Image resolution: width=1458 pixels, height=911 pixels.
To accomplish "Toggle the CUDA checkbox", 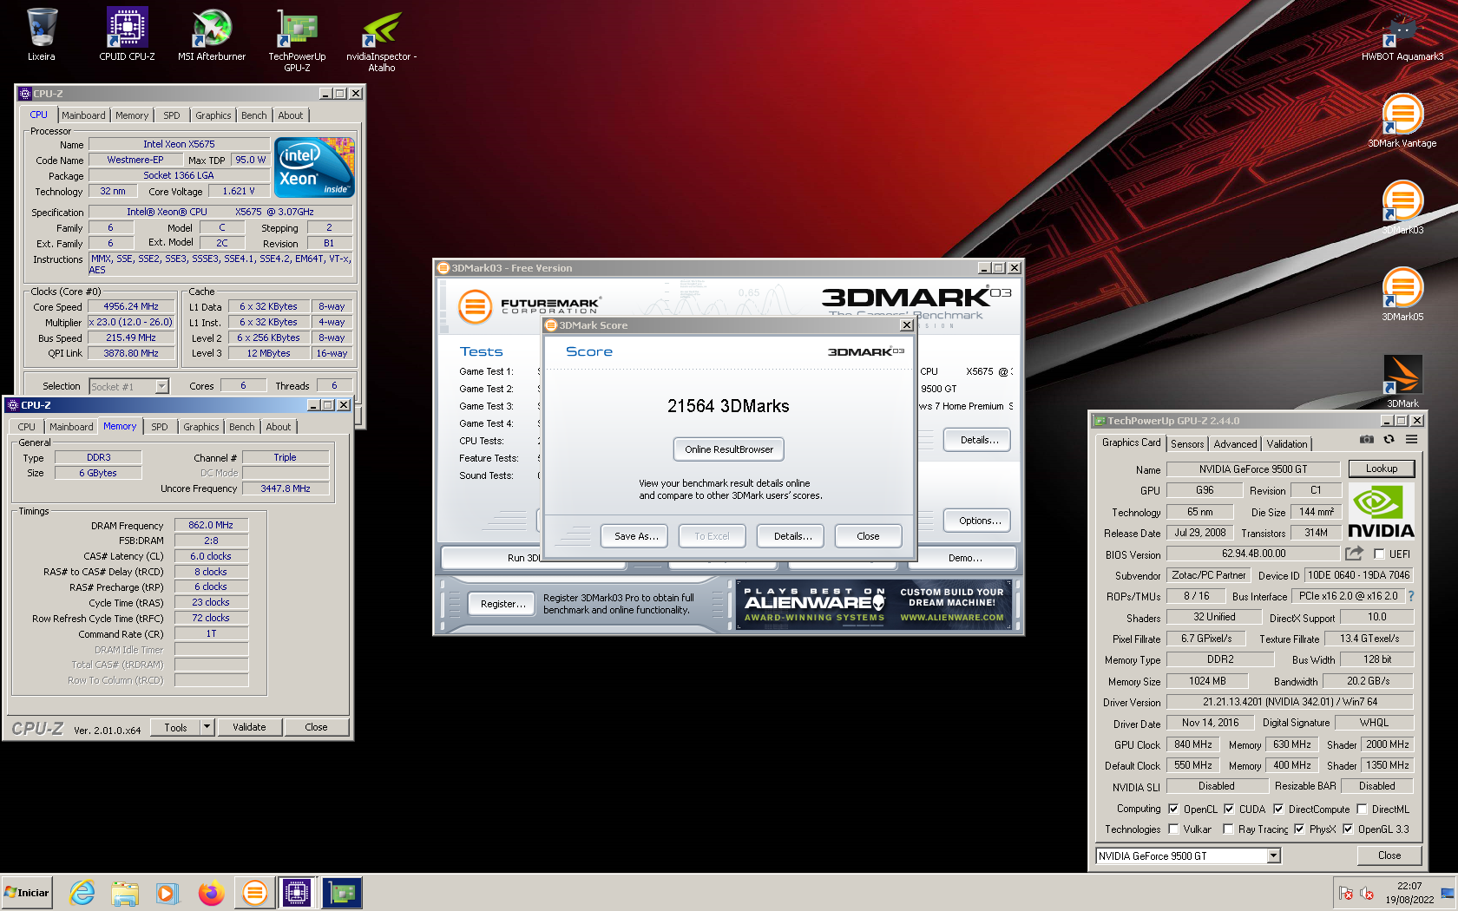I will pos(1229,809).
